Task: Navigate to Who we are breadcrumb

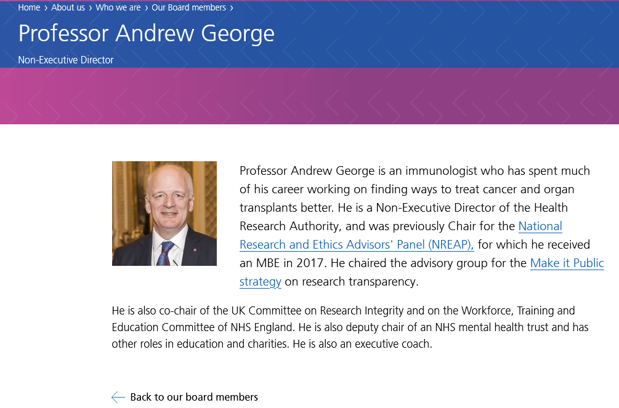Action: 118,8
